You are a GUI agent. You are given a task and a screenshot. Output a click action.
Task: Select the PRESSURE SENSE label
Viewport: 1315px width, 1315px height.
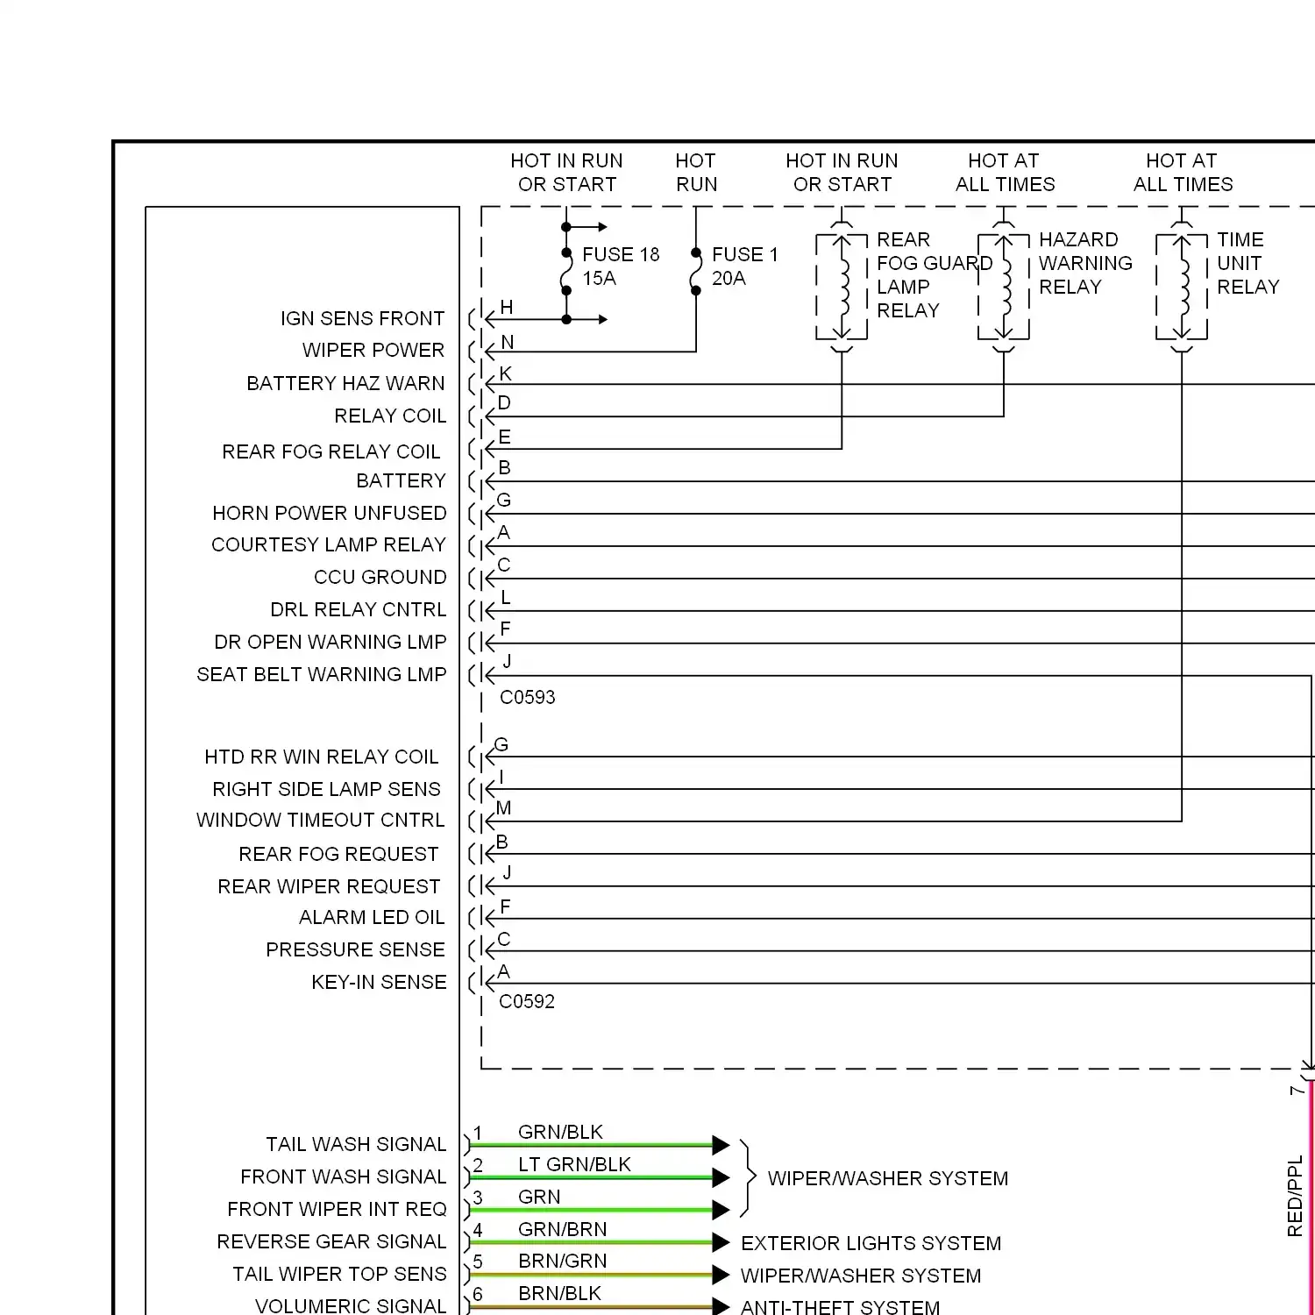(355, 949)
